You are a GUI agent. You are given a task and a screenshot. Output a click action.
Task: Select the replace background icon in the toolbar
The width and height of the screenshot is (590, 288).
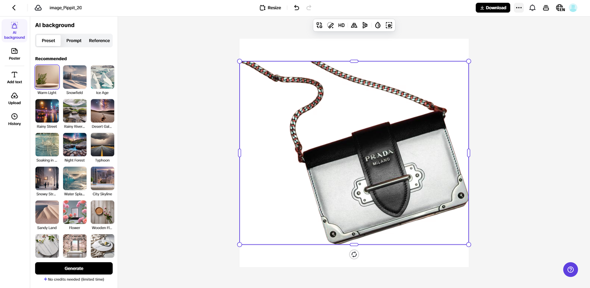[x=319, y=25]
